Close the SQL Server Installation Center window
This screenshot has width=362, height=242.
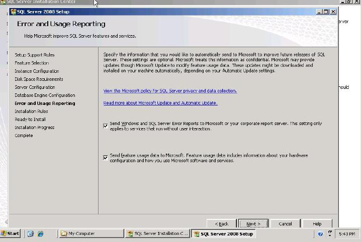[356, 2]
